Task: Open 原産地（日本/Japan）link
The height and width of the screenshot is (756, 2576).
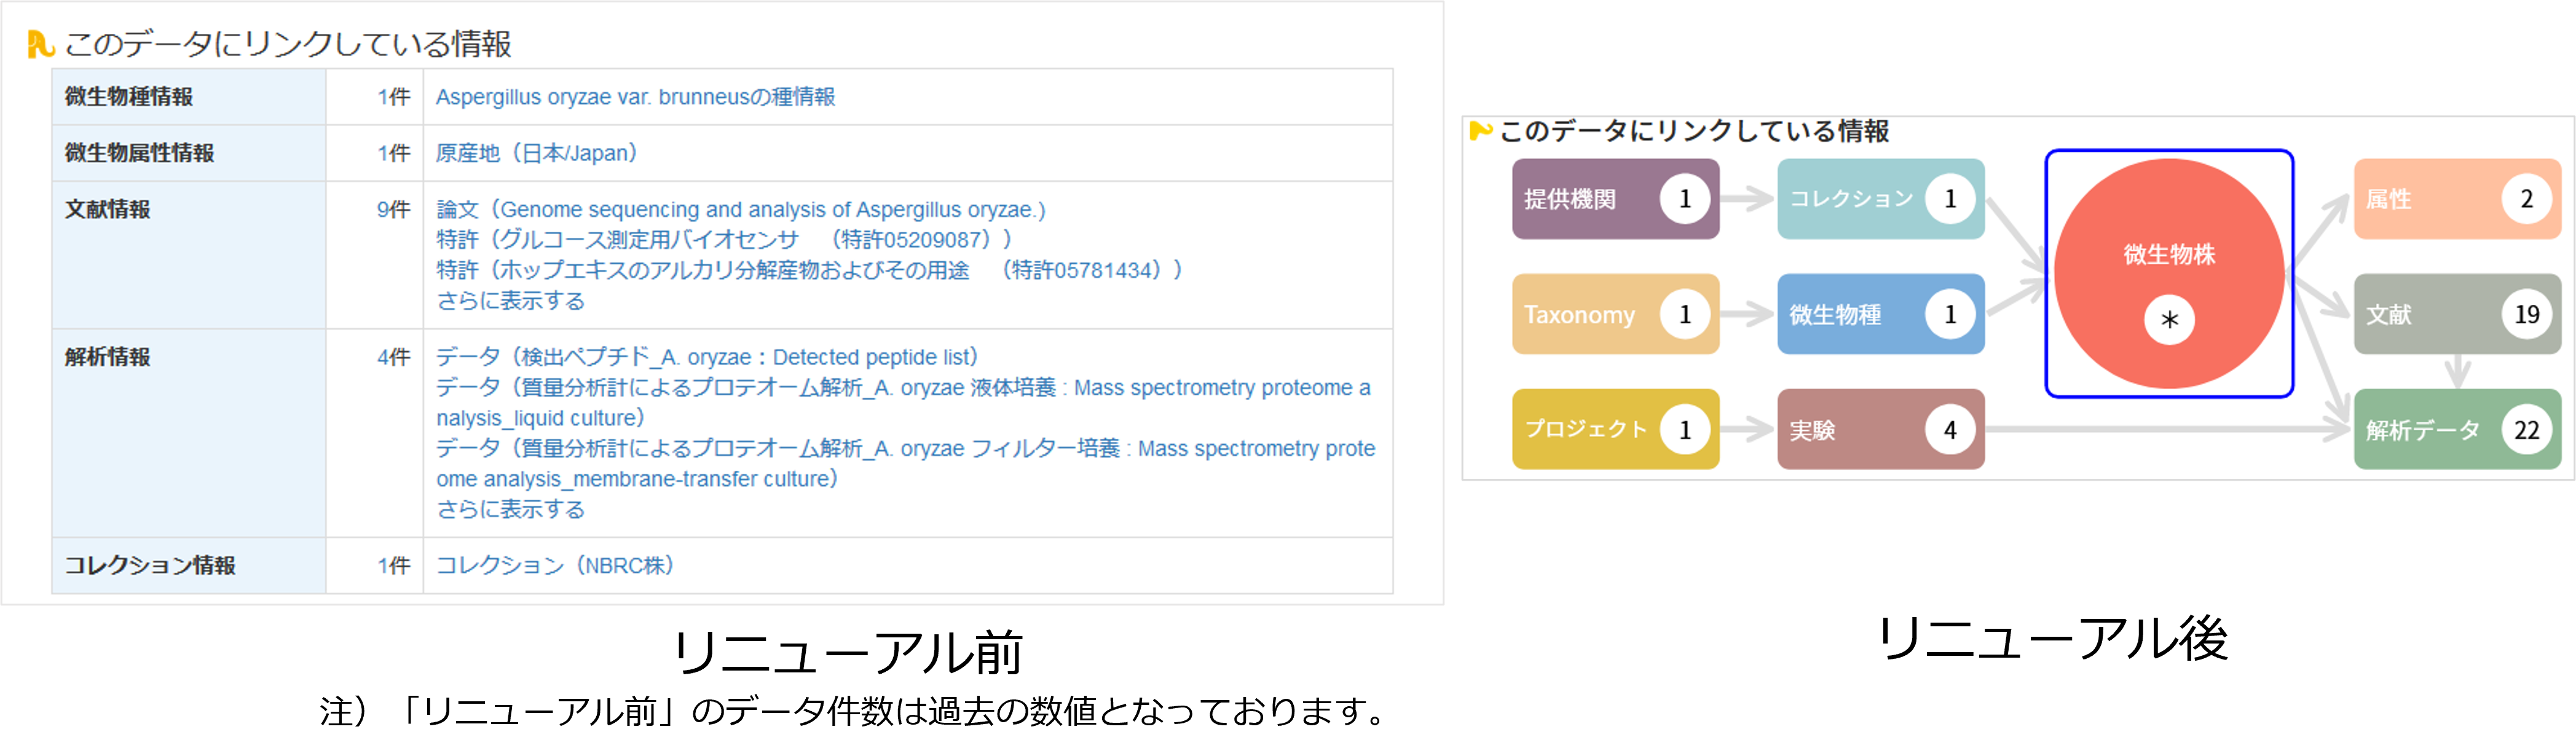Action: pyautogui.click(x=537, y=153)
